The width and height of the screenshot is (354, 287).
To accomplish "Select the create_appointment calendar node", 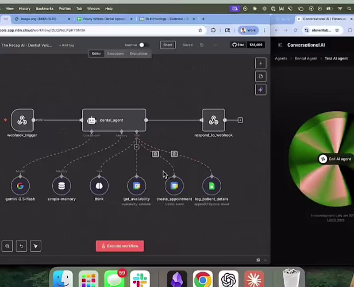I will [174, 186].
